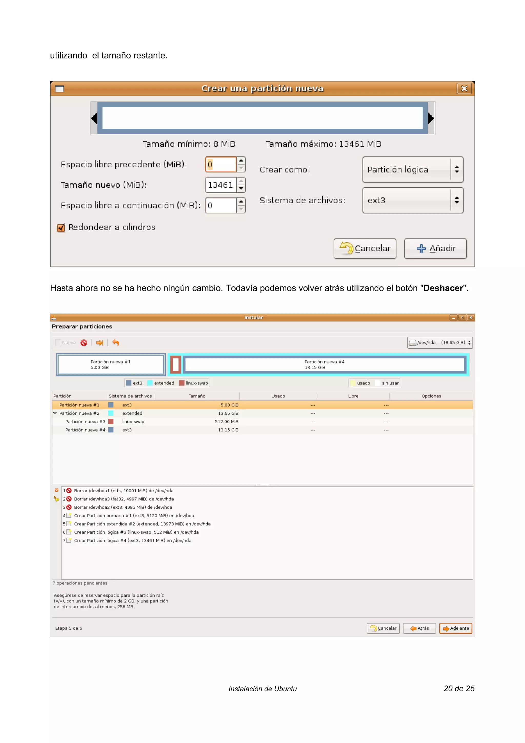525x743 pixels.
Task: Click the clear operations broom icon
Action: pos(57,499)
